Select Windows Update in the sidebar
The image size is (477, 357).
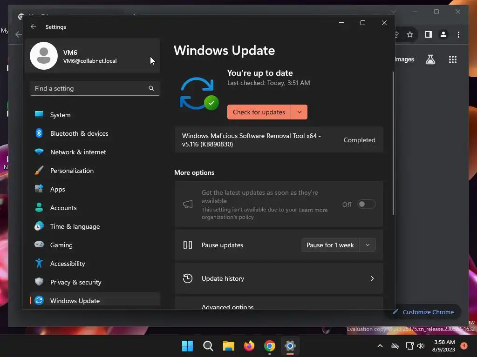point(95,300)
